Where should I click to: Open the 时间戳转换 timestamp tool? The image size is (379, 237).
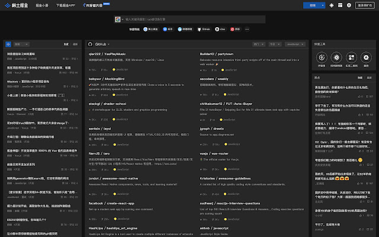336,58
